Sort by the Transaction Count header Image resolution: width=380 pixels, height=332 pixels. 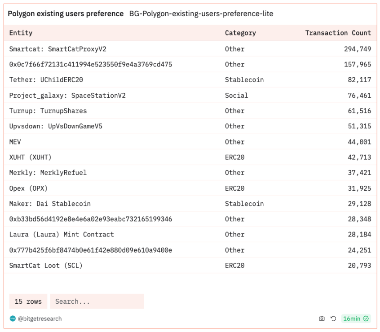(338, 33)
